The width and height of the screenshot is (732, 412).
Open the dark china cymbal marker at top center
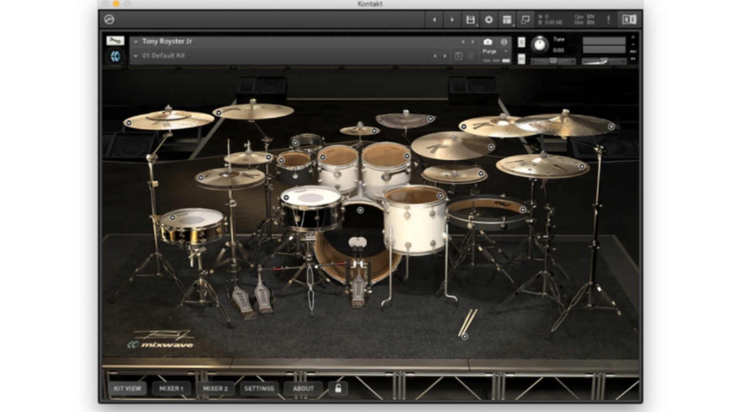tap(431, 120)
